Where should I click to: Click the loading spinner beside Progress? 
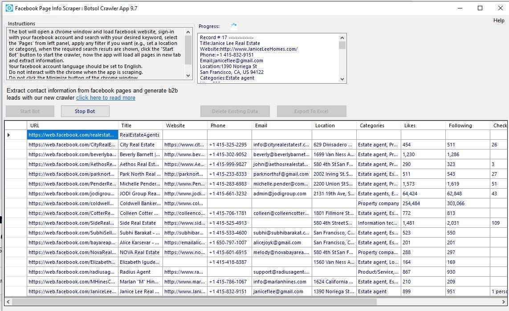coord(233,26)
